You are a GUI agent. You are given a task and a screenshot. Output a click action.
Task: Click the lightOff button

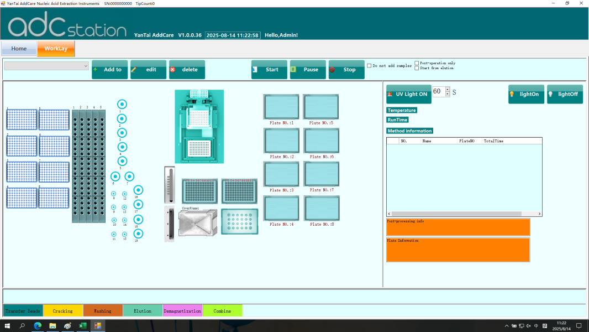point(565,94)
